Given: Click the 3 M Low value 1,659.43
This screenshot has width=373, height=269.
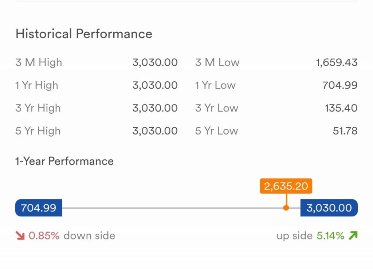Looking at the screenshot, I should [337, 63].
